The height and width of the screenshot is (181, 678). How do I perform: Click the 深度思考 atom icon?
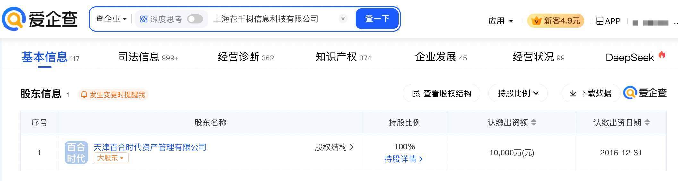tap(144, 19)
